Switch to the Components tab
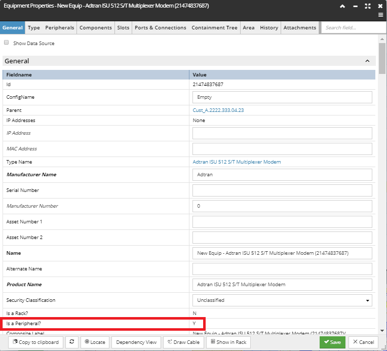This screenshot has height=351, width=387. [96, 28]
